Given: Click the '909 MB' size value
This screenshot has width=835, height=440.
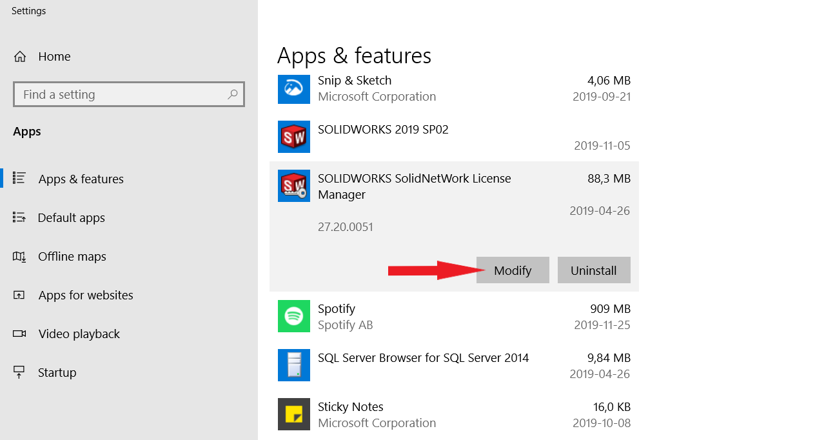Looking at the screenshot, I should 610,309.
